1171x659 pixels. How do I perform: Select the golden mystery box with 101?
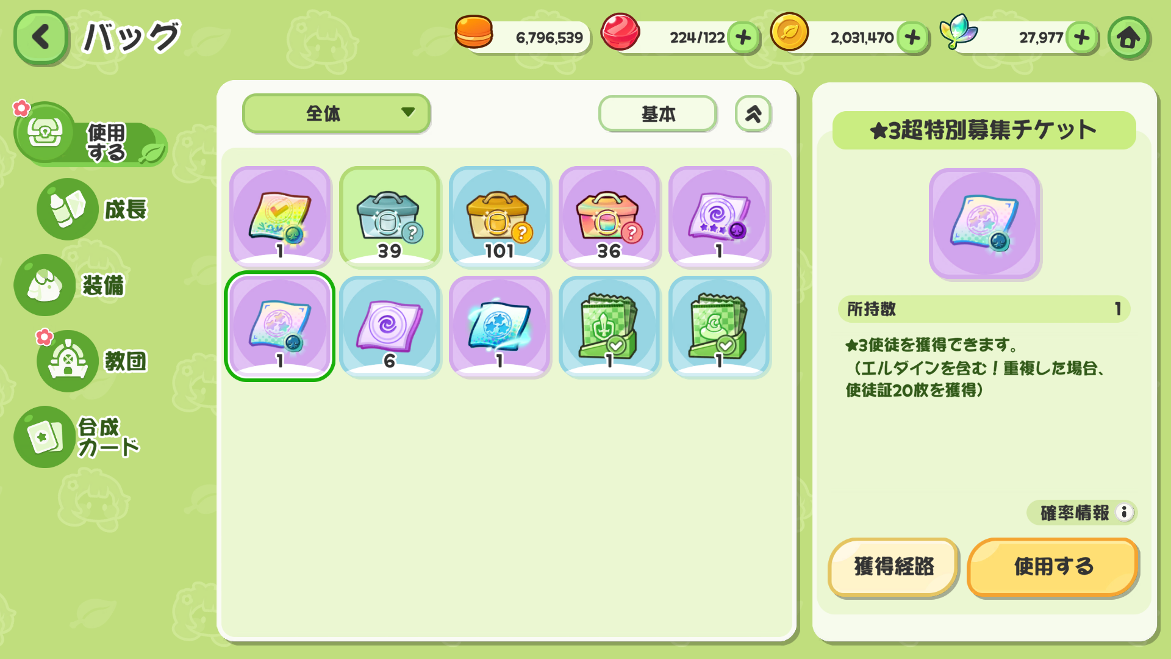[x=500, y=217]
